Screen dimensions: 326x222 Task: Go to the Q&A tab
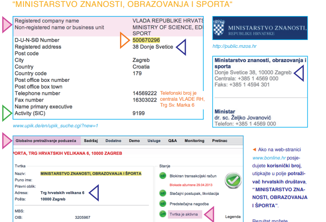pos(172,141)
